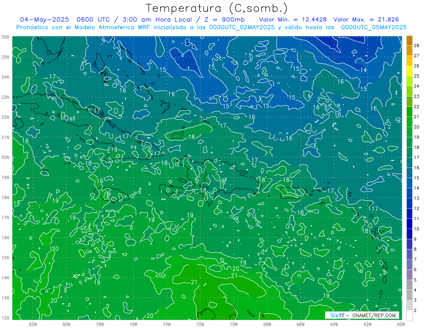Click the bright yellow swatch beside legend value 25
Viewport: 426px width, 329px height.
click(x=410, y=71)
